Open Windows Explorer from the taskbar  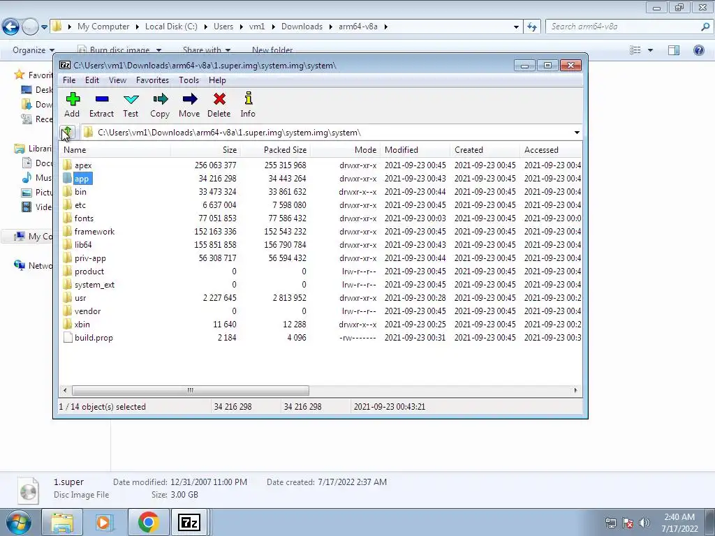[x=62, y=522]
